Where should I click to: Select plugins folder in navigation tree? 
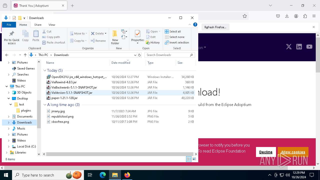click(26, 110)
